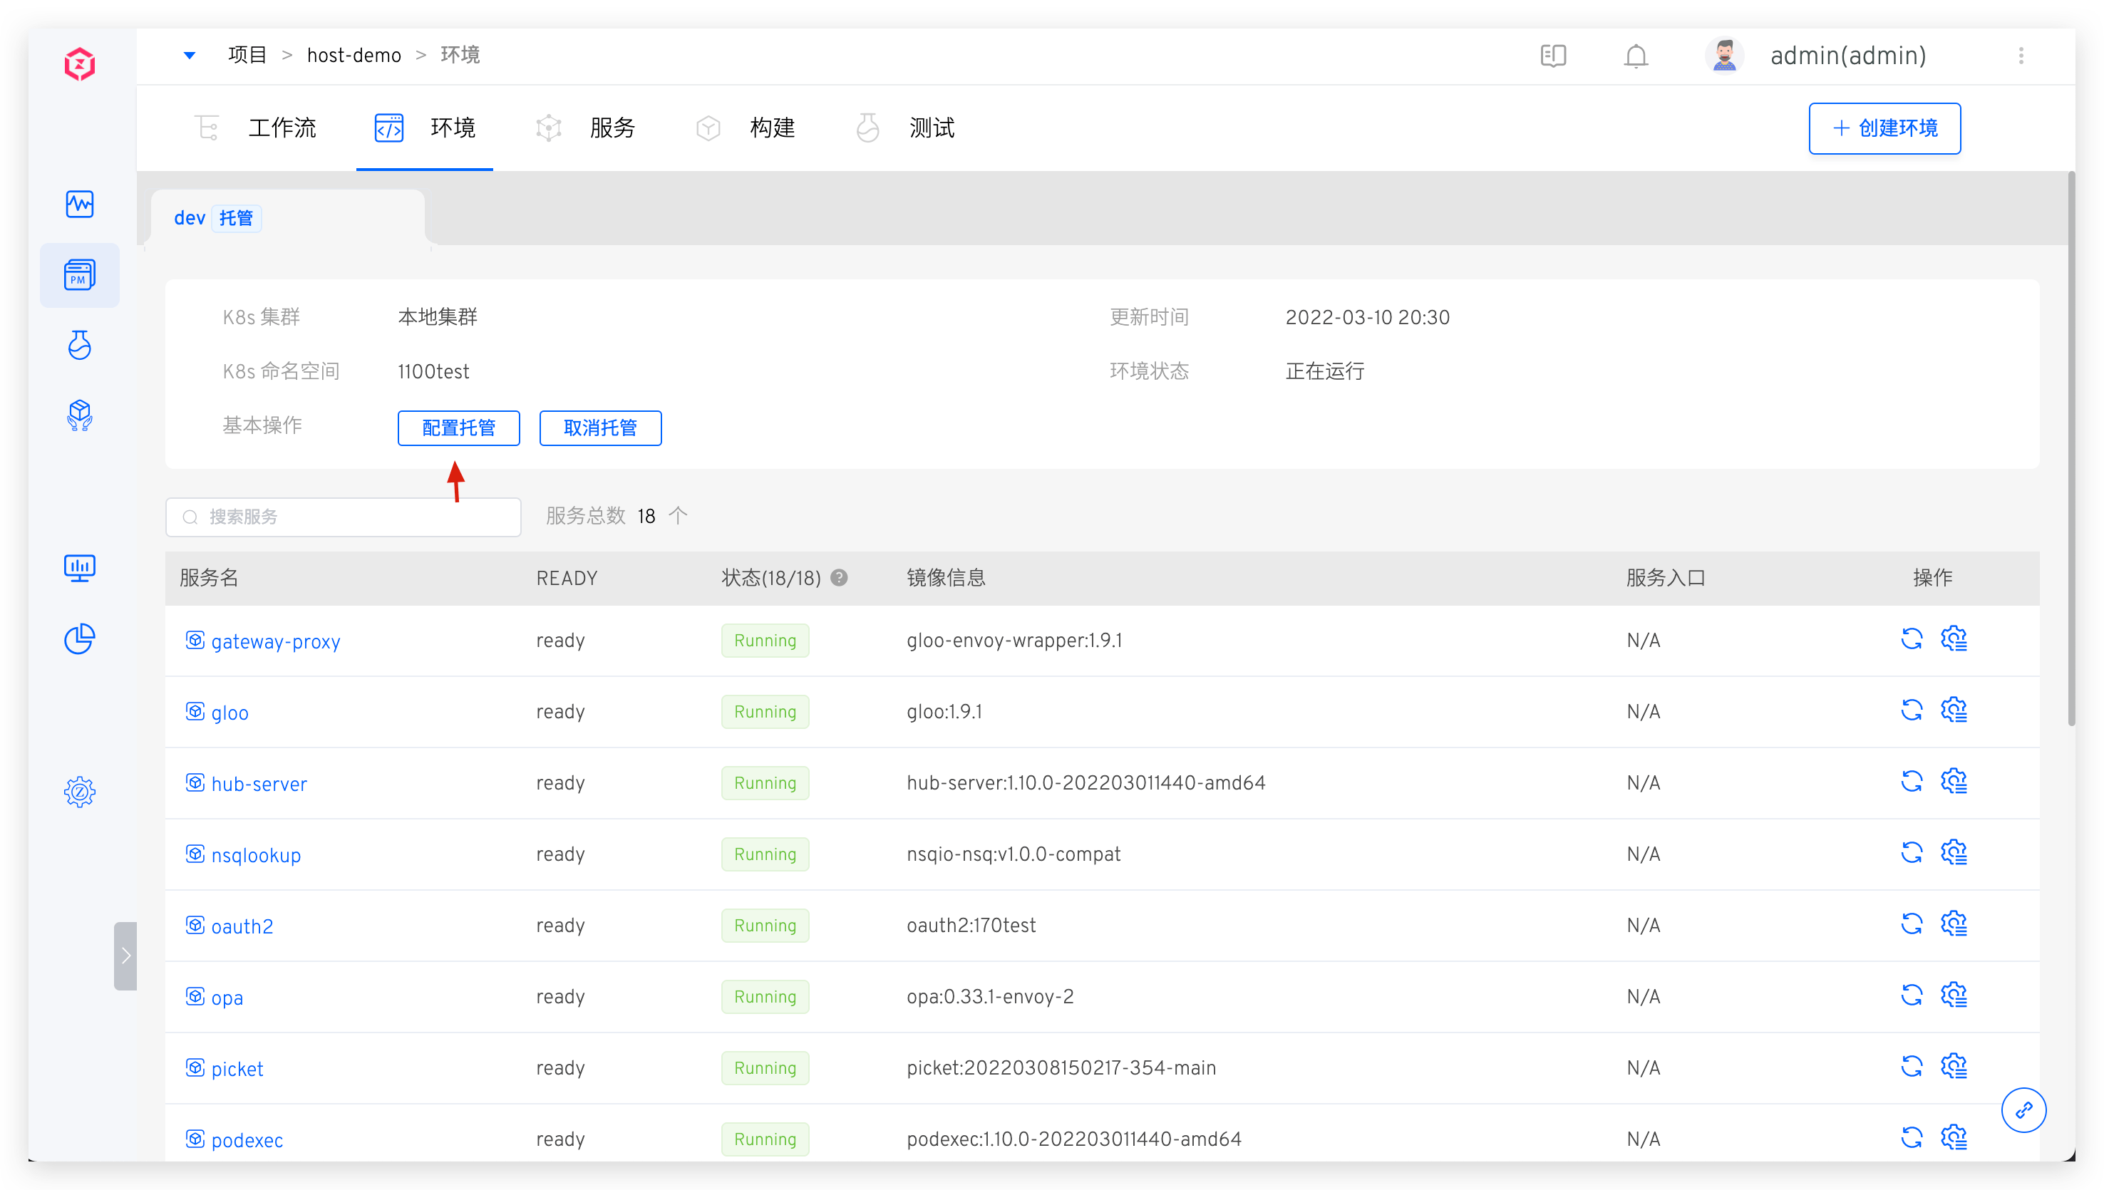This screenshot has width=2104, height=1190.
Task: Click the 配置托管 button
Action: 458,428
